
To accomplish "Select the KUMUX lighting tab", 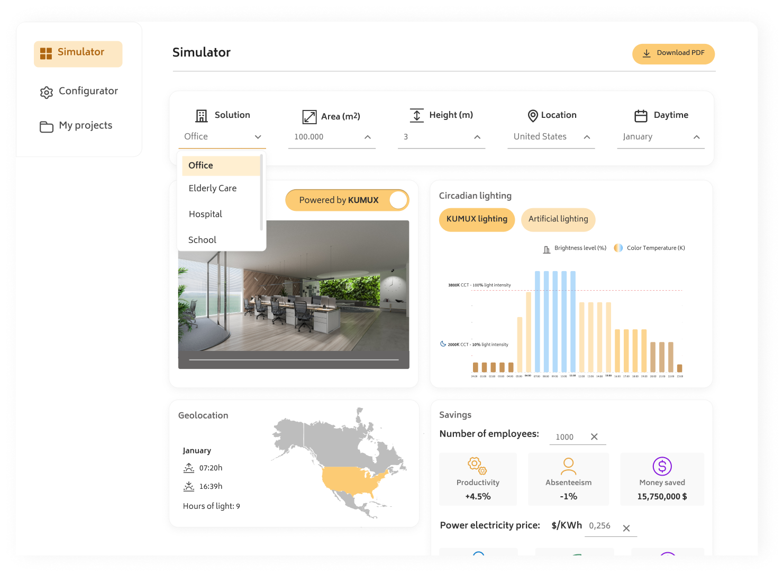I will [477, 219].
